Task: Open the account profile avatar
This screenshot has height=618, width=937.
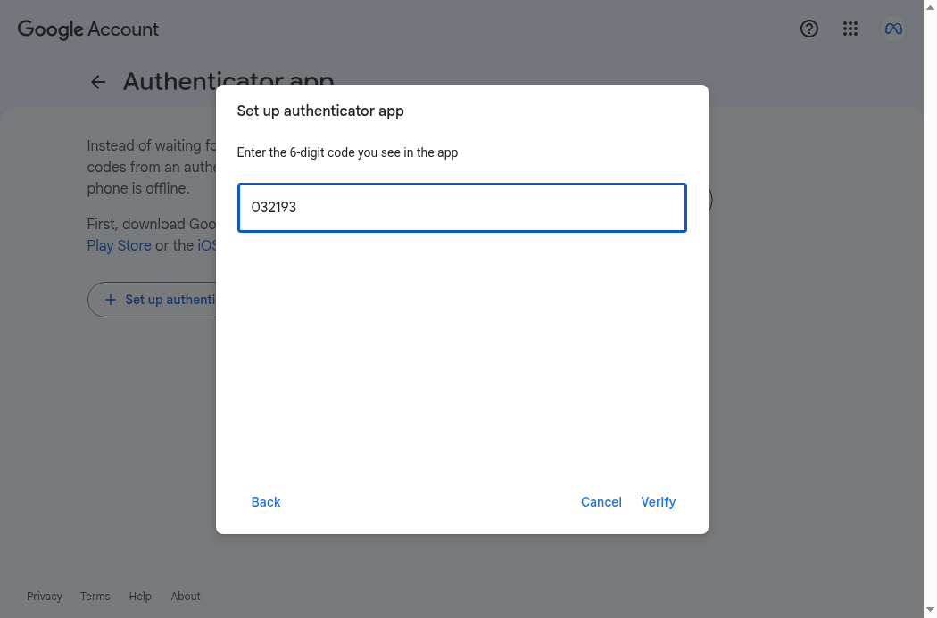Action: tap(893, 29)
